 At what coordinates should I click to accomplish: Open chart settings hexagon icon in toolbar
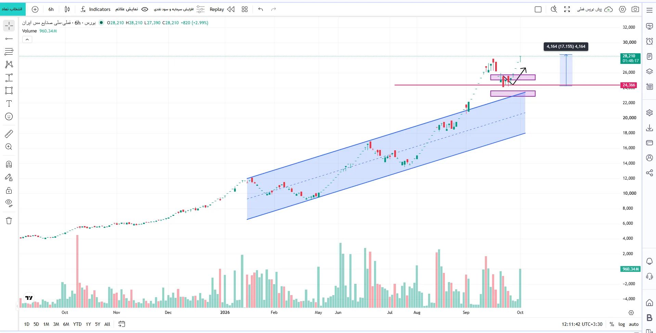point(622,9)
